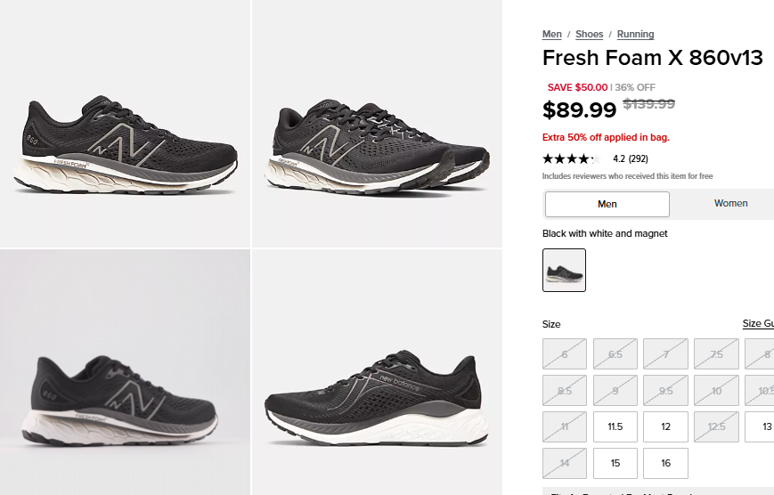Navigate to the Running breadcrumb link

point(635,34)
